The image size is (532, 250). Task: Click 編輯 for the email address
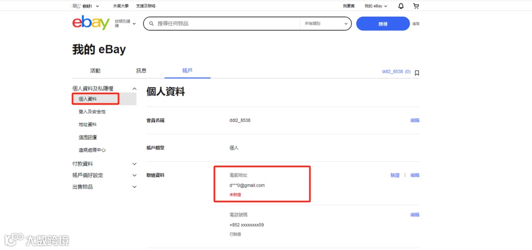click(x=415, y=175)
